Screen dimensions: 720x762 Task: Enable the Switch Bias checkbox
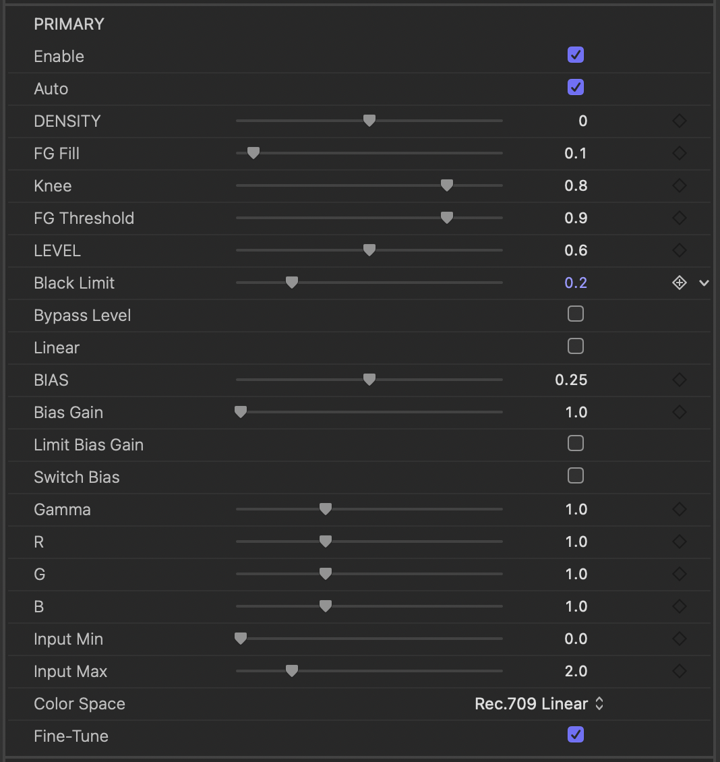click(x=576, y=476)
